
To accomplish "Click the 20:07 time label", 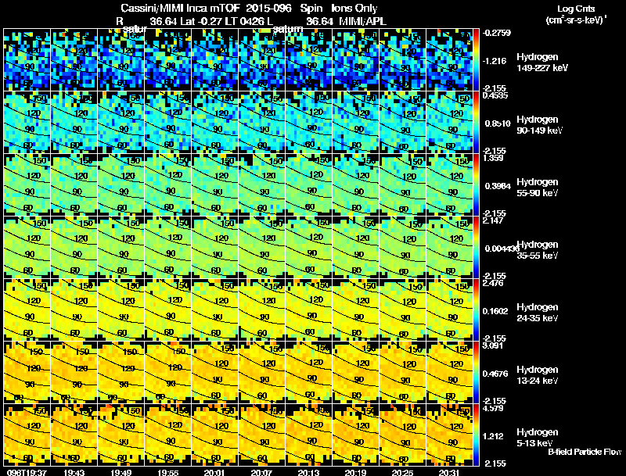I will tap(261, 472).
